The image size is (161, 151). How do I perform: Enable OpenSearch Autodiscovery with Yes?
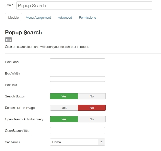64,119
